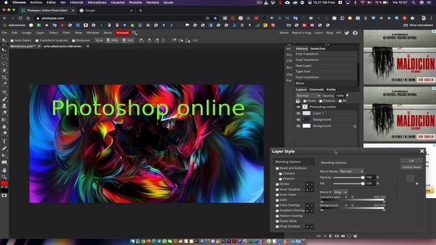Switch to the Swatches tab
The width and height of the screenshot is (436, 245).
pos(317,48)
